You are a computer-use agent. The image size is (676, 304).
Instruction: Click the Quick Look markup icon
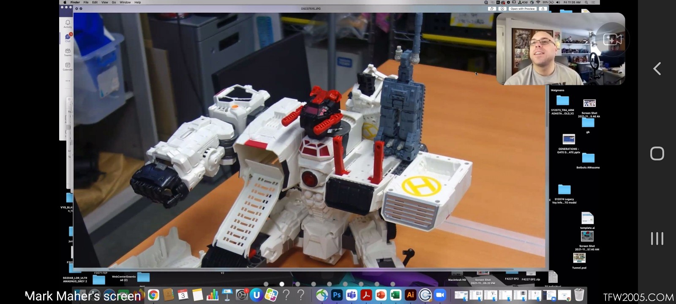click(x=502, y=8)
